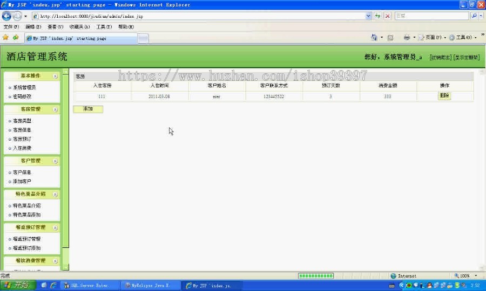Open the 查看(V) menu

(55, 27)
